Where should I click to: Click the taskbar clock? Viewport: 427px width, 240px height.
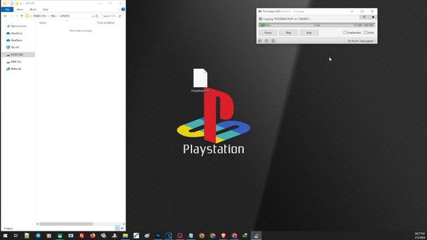pyautogui.click(x=420, y=235)
